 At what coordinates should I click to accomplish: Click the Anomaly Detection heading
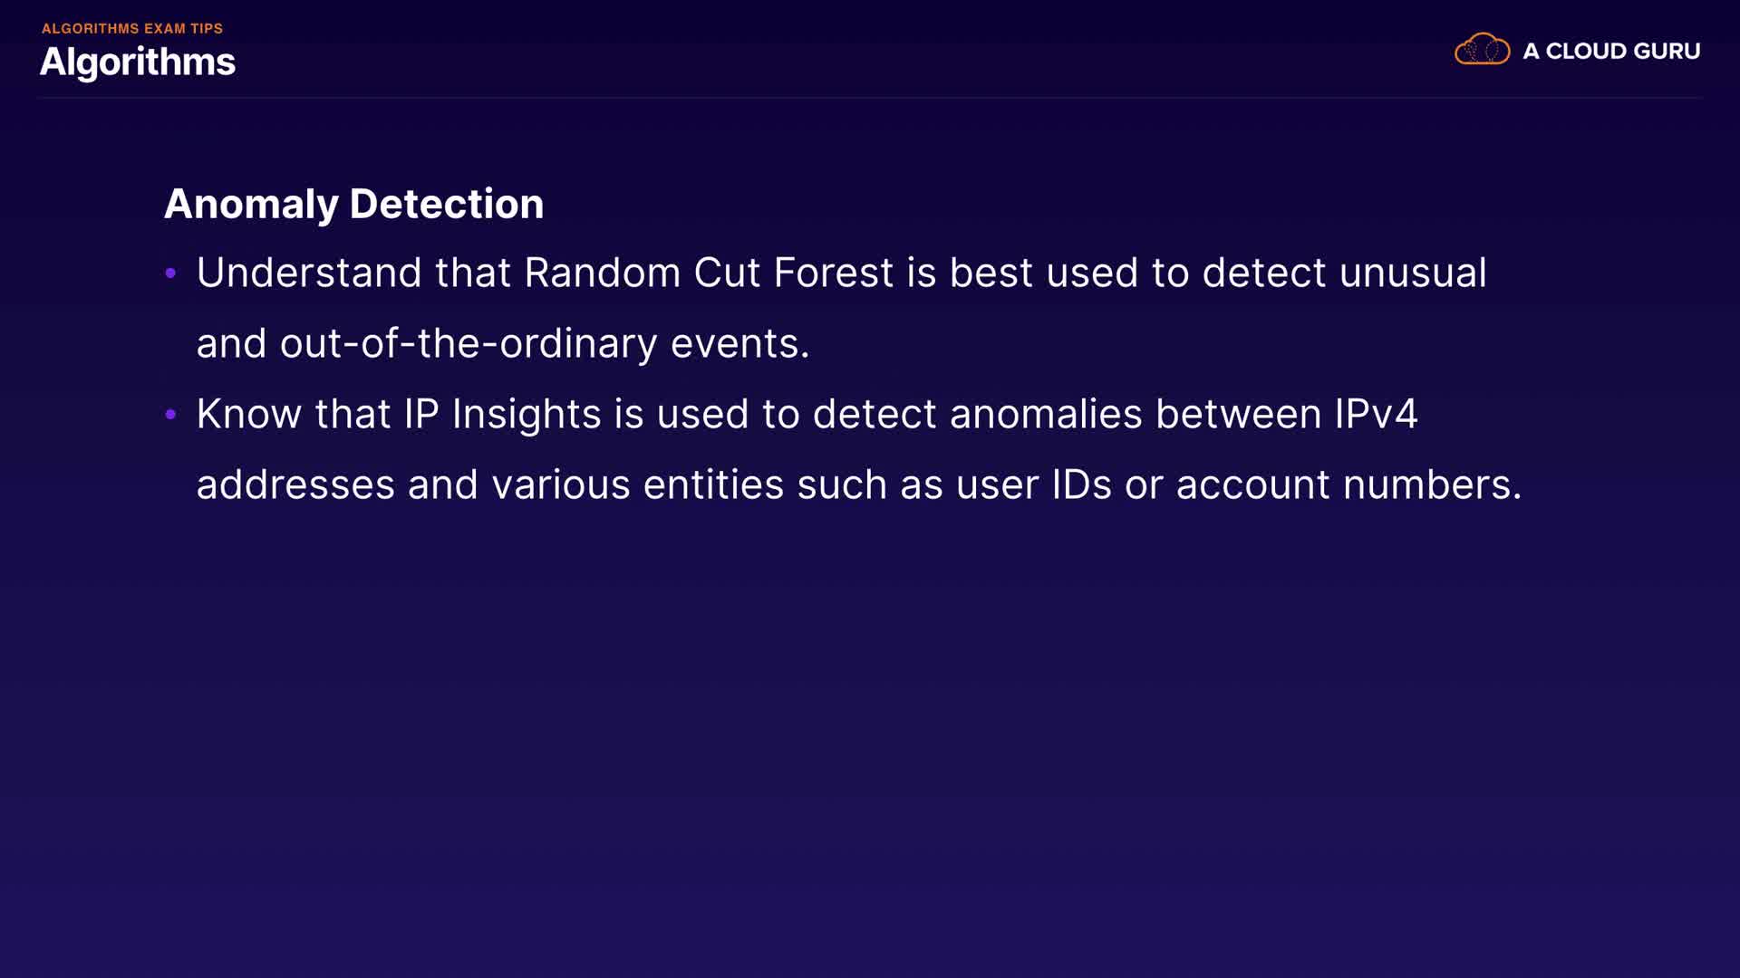tap(353, 204)
